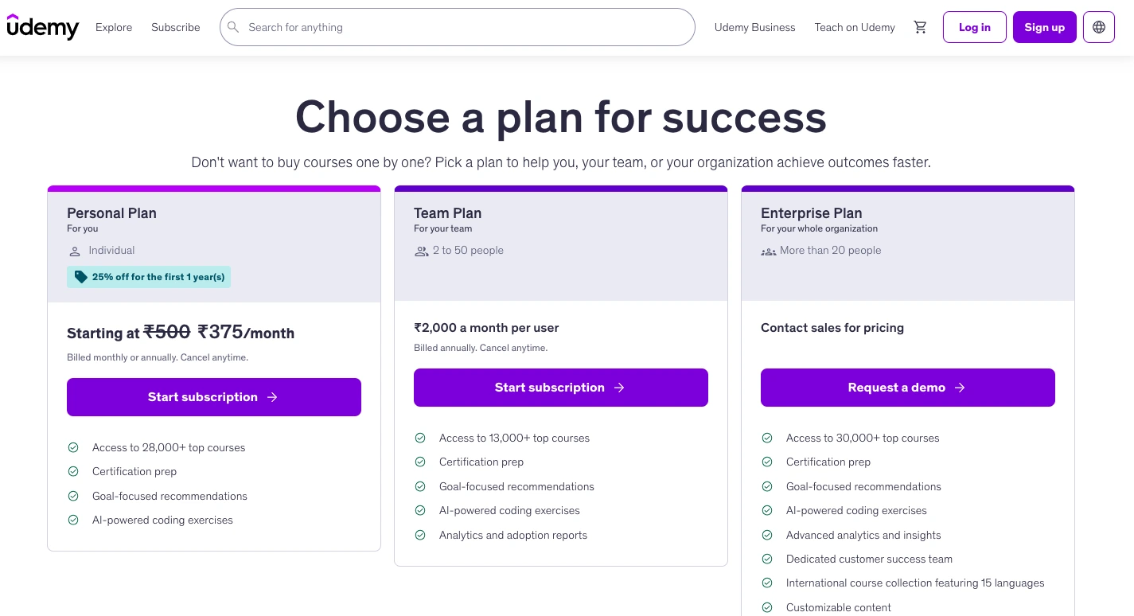The image size is (1134, 616).
Task: Select Subscribe from the navigation bar
Action: click(175, 27)
